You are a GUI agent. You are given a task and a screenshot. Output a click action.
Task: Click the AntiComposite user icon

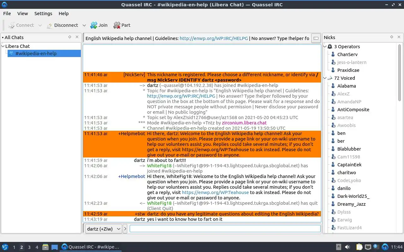333,110
